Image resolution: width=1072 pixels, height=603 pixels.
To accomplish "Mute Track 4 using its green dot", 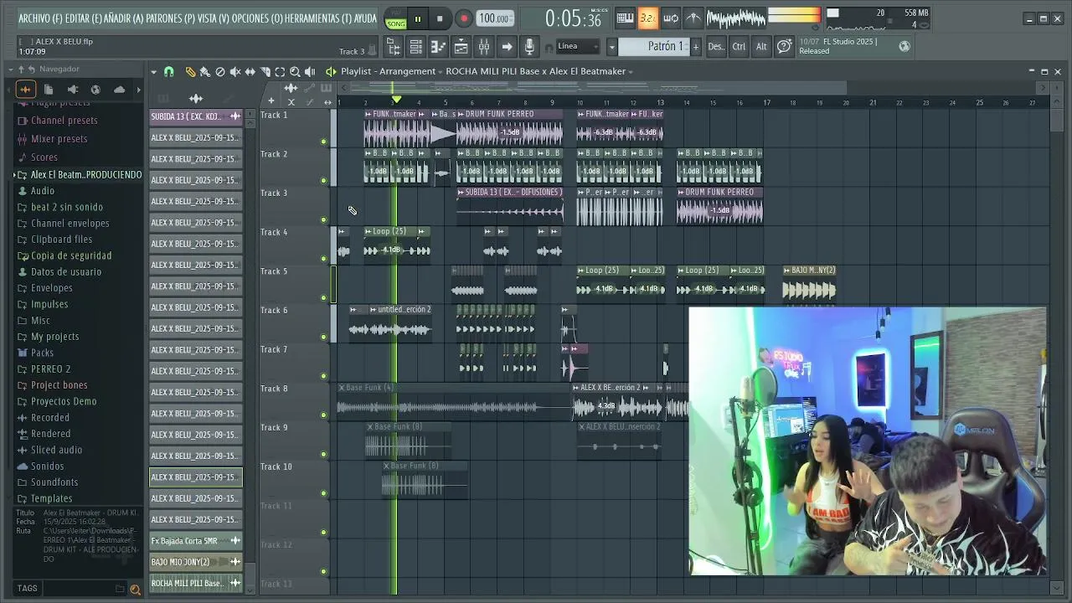I will 323,259.
